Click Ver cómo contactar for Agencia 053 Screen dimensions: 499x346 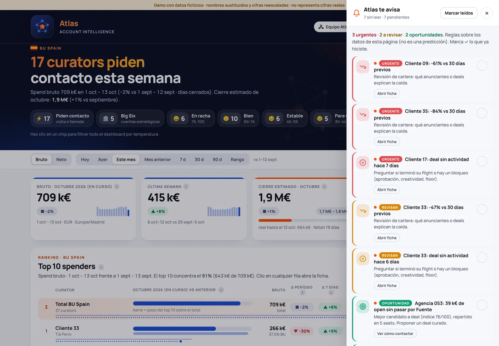coord(395,334)
